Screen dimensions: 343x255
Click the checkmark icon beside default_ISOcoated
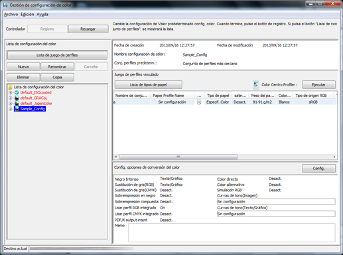pyautogui.click(x=17, y=92)
